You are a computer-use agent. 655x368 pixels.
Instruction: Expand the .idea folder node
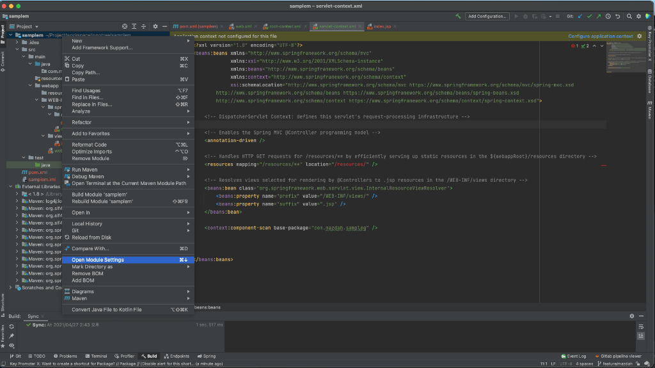(x=17, y=42)
